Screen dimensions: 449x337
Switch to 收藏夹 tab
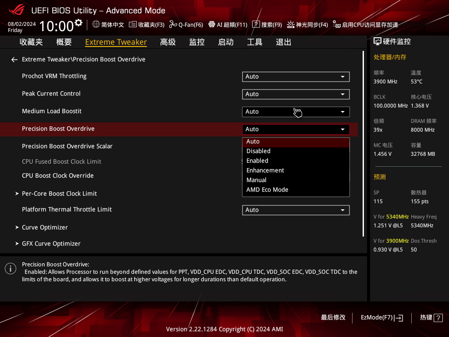point(31,42)
